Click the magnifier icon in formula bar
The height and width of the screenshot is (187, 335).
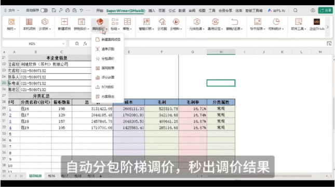pyautogui.click(x=77, y=44)
